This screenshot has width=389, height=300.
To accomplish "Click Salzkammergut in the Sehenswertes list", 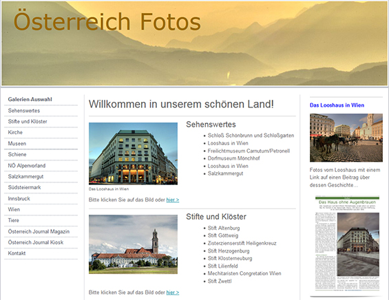I will click(x=225, y=173).
